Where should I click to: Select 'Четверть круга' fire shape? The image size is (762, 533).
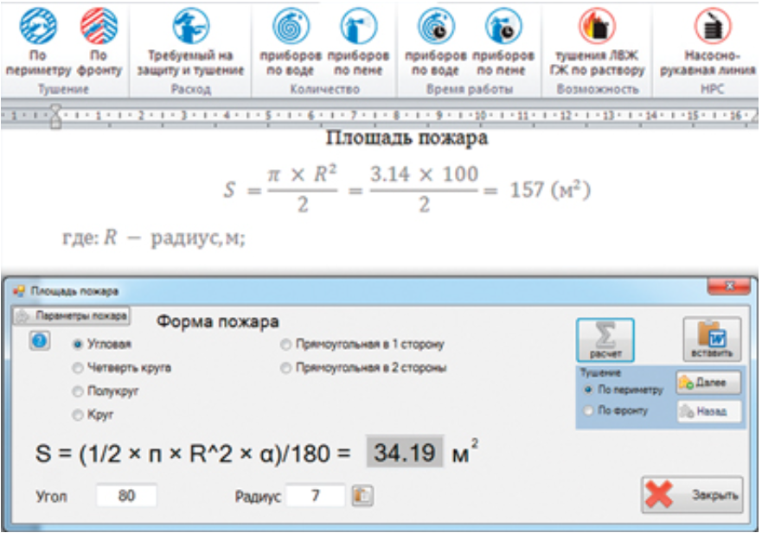click(121, 367)
